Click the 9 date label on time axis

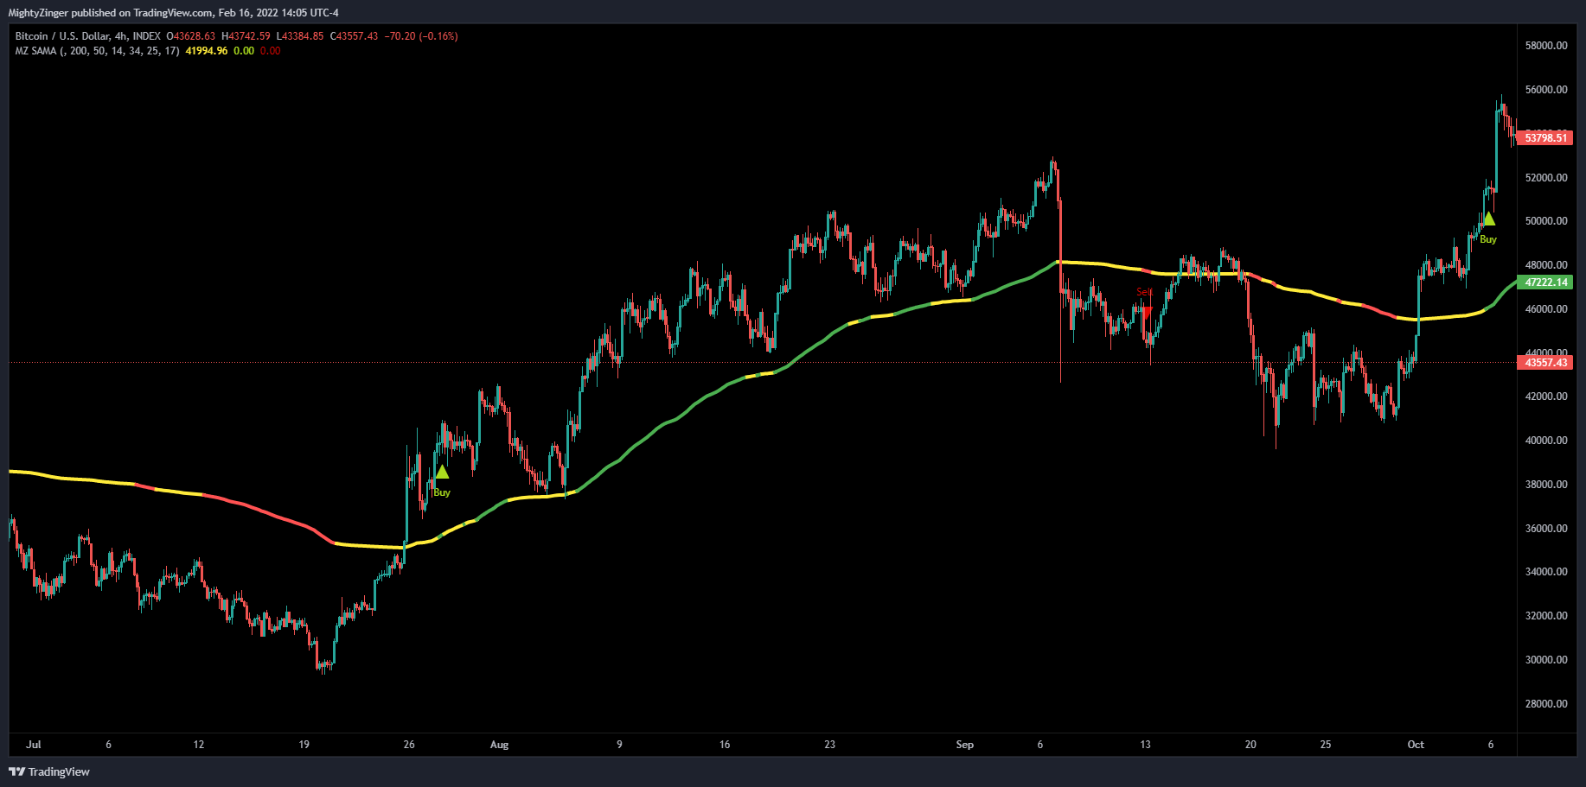point(619,745)
